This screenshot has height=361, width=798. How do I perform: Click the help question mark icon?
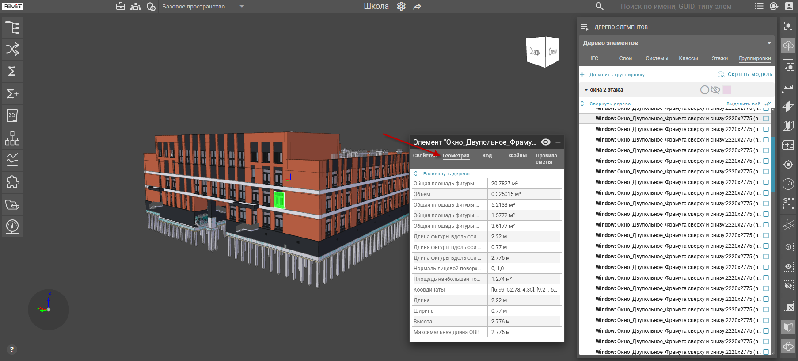[x=12, y=349]
